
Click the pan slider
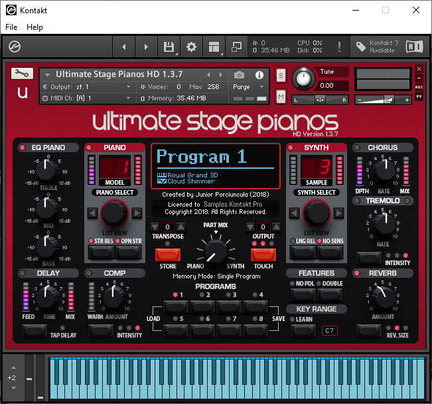320,100
